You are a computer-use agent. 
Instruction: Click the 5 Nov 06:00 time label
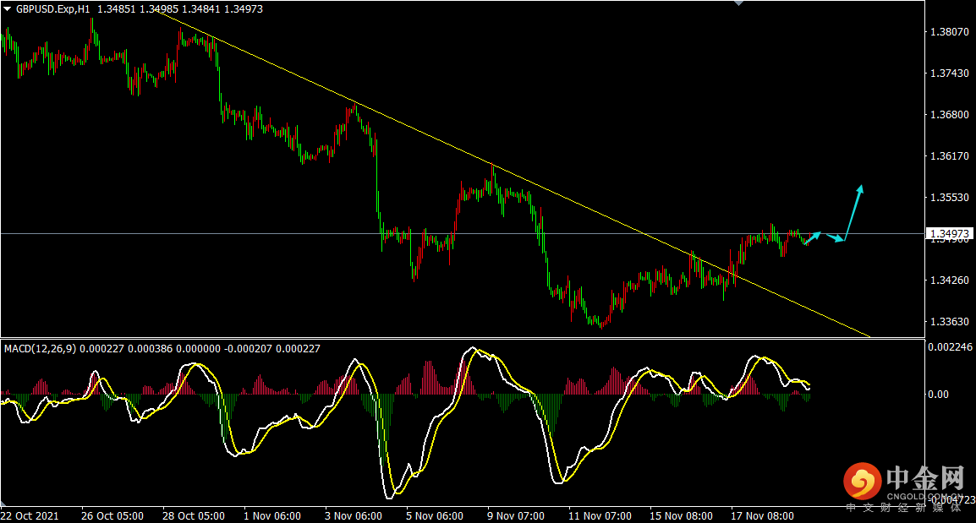[435, 516]
